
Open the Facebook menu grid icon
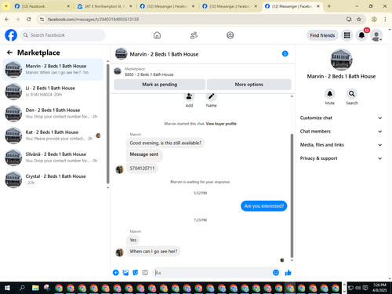click(x=347, y=35)
